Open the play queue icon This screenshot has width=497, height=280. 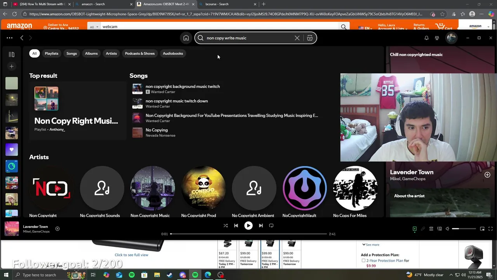[x=431, y=229]
